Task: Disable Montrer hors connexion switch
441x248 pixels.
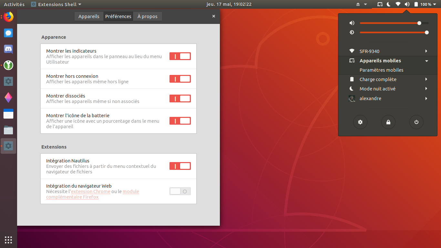Action: (x=180, y=79)
